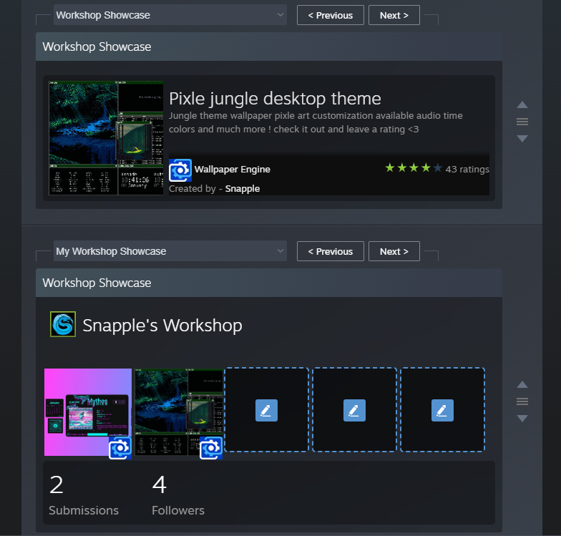Grab the first showcase reorder handle

click(522, 122)
